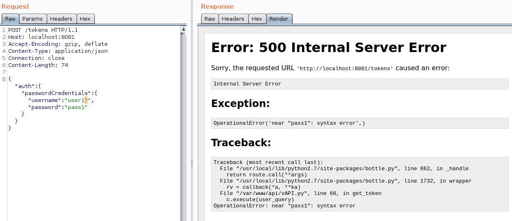Click the "Traceback:" heading

tap(241, 143)
